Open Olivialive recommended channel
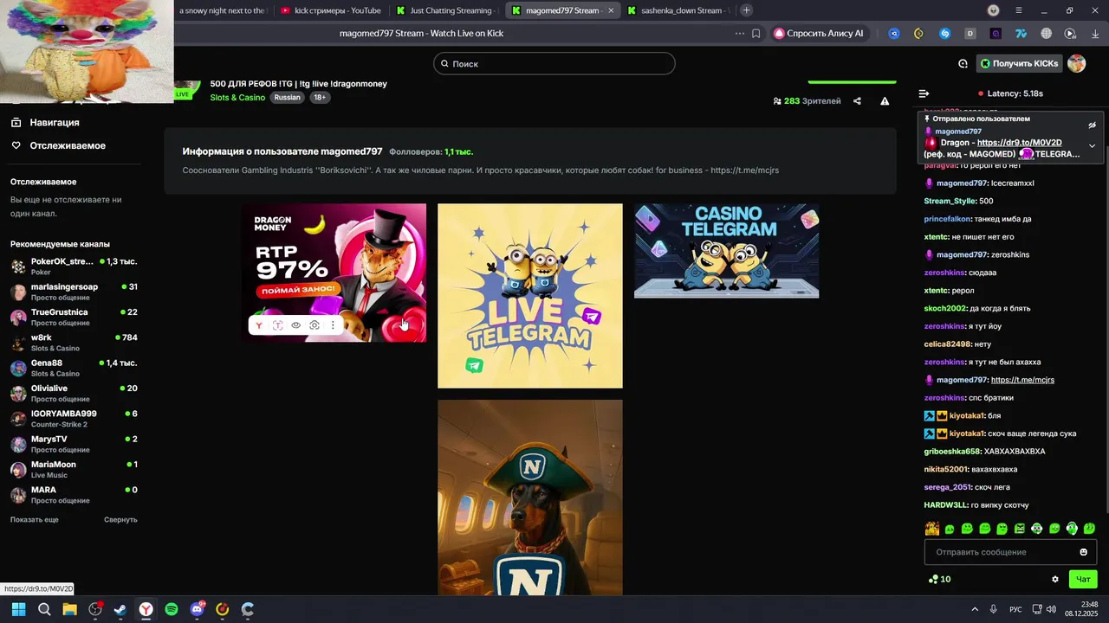1109x623 pixels. 74,393
